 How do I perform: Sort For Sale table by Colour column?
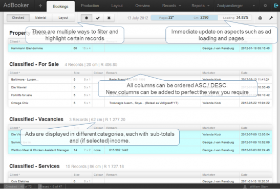coord(98,73)
